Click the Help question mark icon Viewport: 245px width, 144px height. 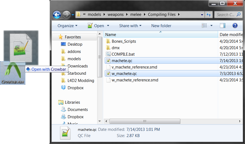pyautogui.click(x=235, y=26)
